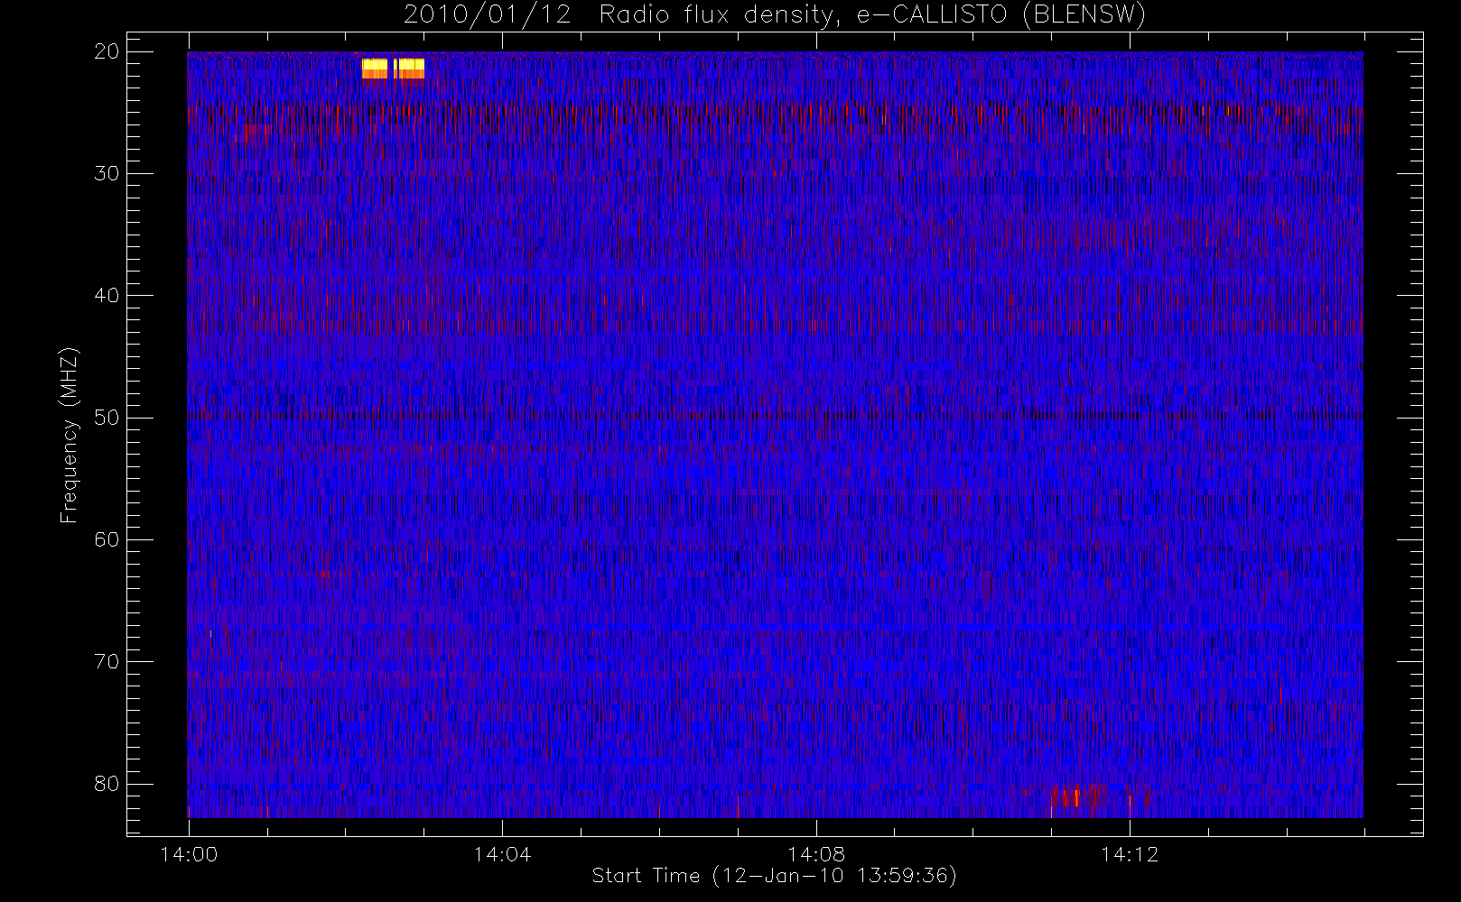Click the 30 MHz frequency tick label
The image size is (1461, 902).
[x=107, y=173]
